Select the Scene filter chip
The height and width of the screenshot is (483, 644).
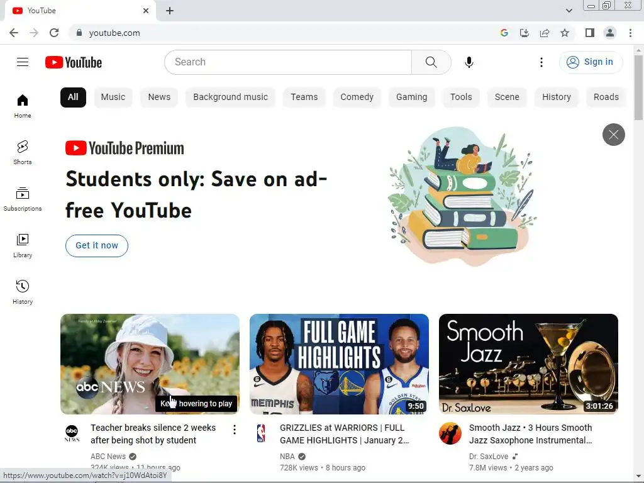tap(507, 97)
